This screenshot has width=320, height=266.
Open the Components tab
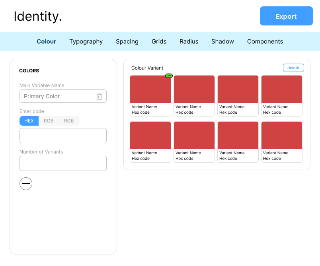coord(265,42)
